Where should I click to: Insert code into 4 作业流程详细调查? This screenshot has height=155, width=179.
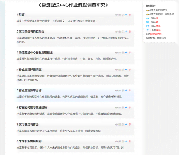[x=116, y=70]
